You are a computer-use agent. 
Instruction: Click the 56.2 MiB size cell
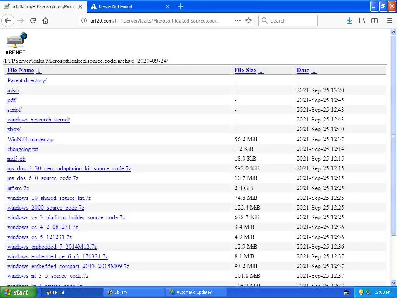245,139
